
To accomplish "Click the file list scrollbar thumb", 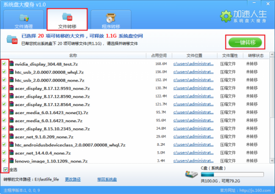I will pos(272,87).
